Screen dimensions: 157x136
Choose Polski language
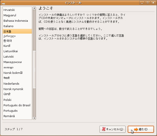point(17,100)
